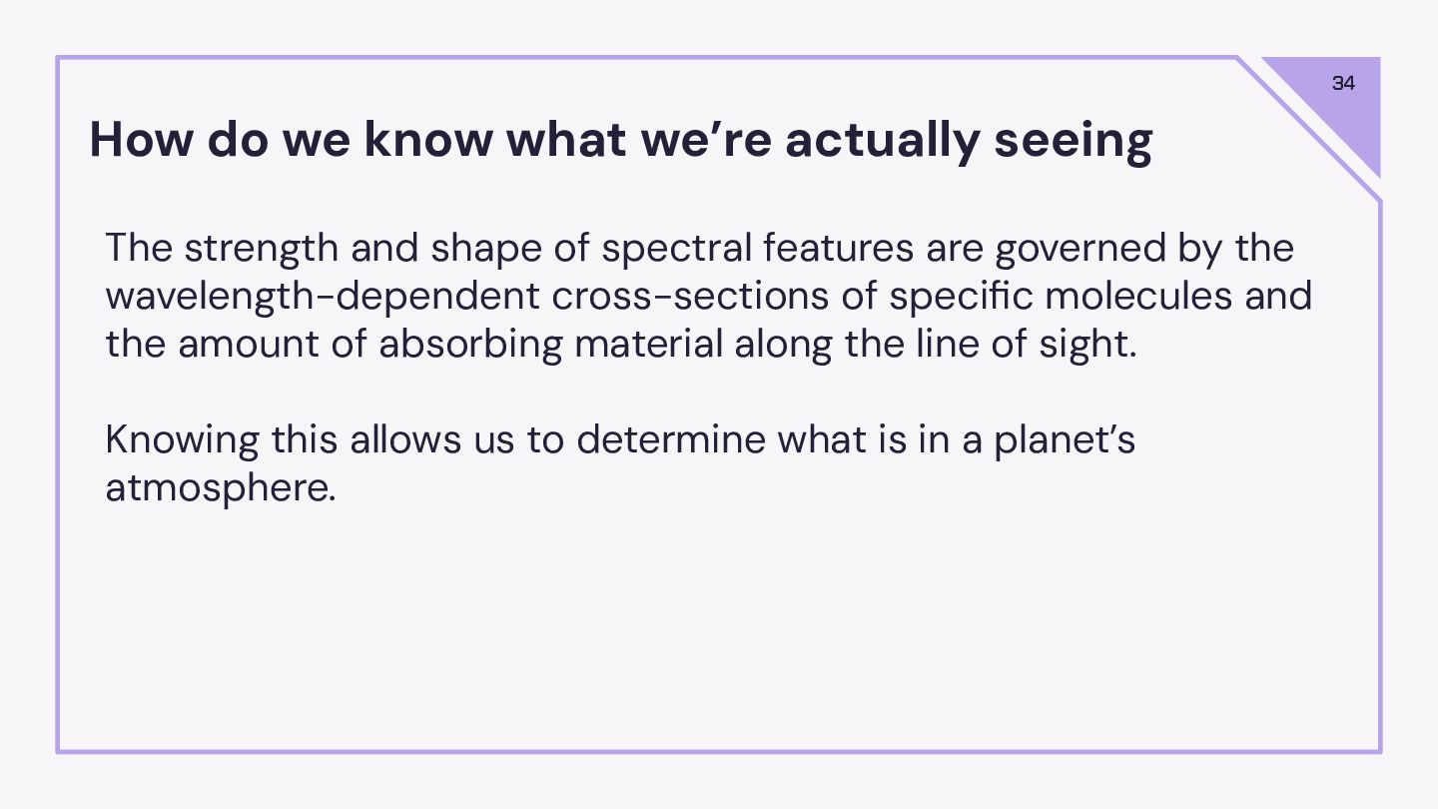Click the slide number 34

[x=1343, y=83]
